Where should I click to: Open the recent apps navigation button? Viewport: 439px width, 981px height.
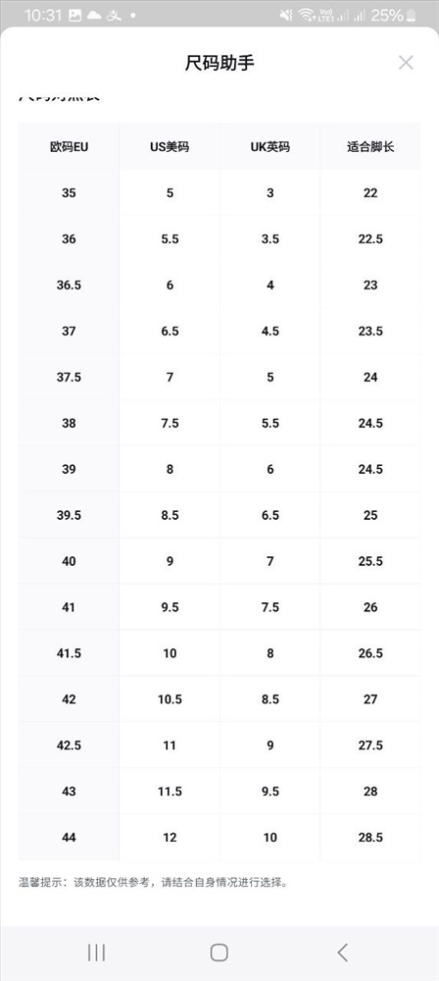96,953
